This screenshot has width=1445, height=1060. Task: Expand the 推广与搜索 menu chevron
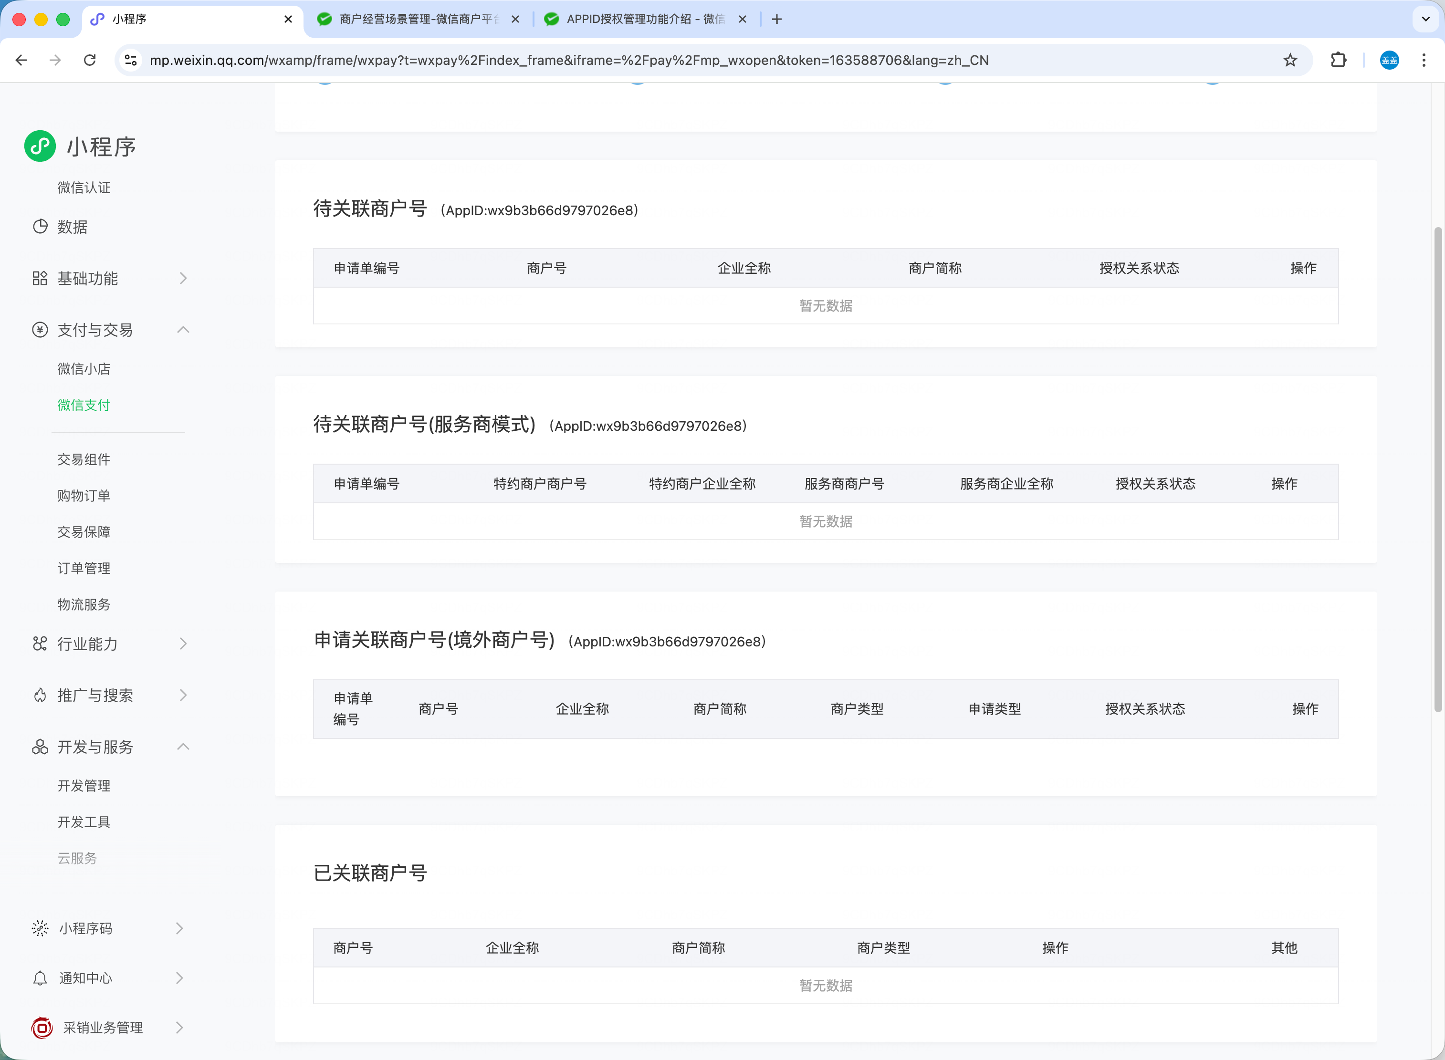point(183,695)
